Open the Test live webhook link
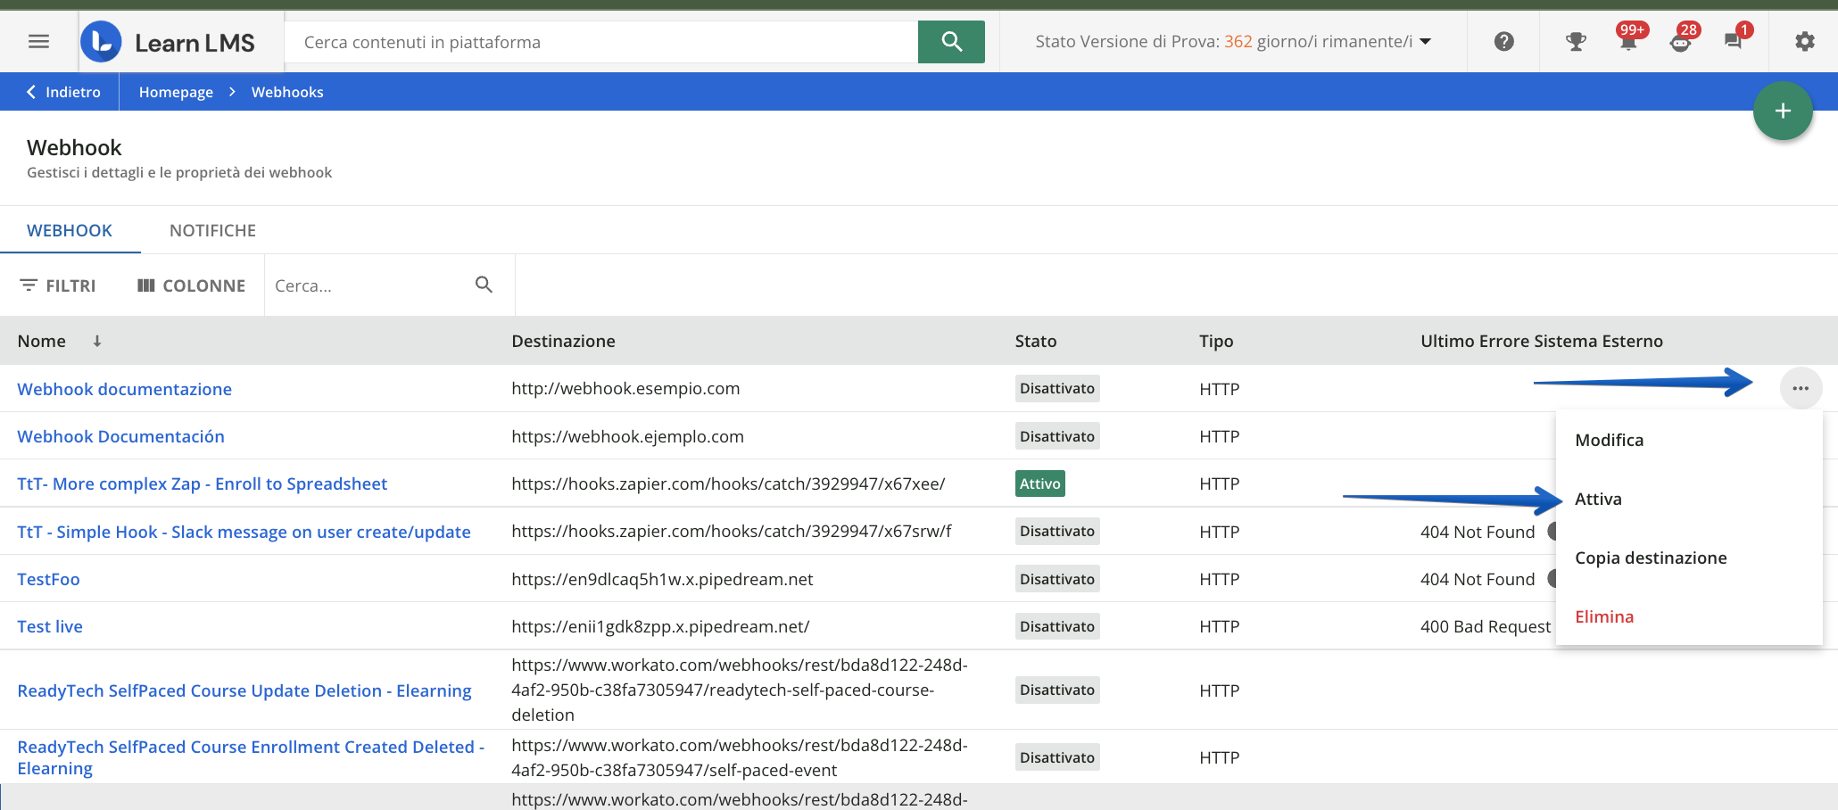This screenshot has height=810, width=1838. 50,626
